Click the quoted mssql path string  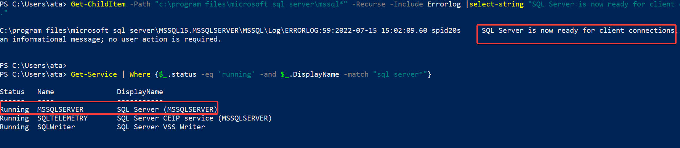point(251,4)
